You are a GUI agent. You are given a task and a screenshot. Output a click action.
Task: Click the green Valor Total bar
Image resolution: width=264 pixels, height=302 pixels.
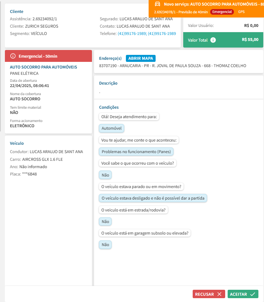pos(223,40)
